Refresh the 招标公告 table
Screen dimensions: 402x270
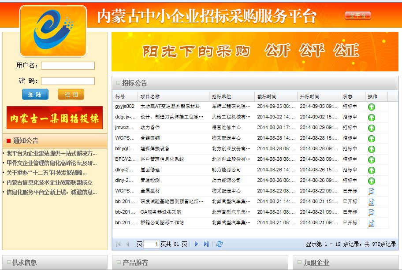(x=220, y=244)
